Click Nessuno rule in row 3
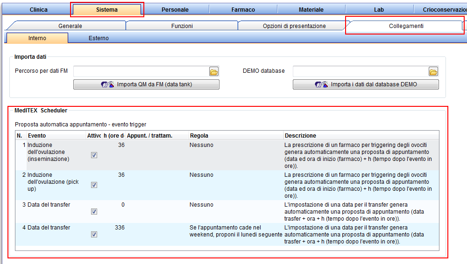467x264 pixels. coord(201,204)
